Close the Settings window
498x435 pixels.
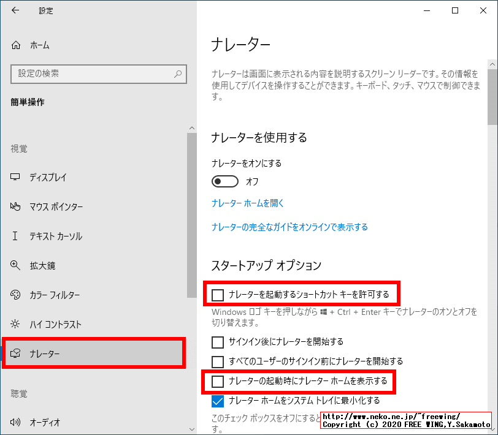[x=483, y=10]
